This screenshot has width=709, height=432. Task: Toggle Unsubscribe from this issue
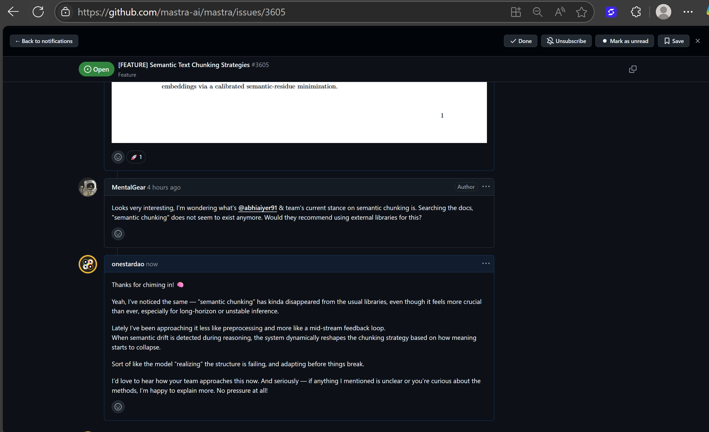click(566, 41)
